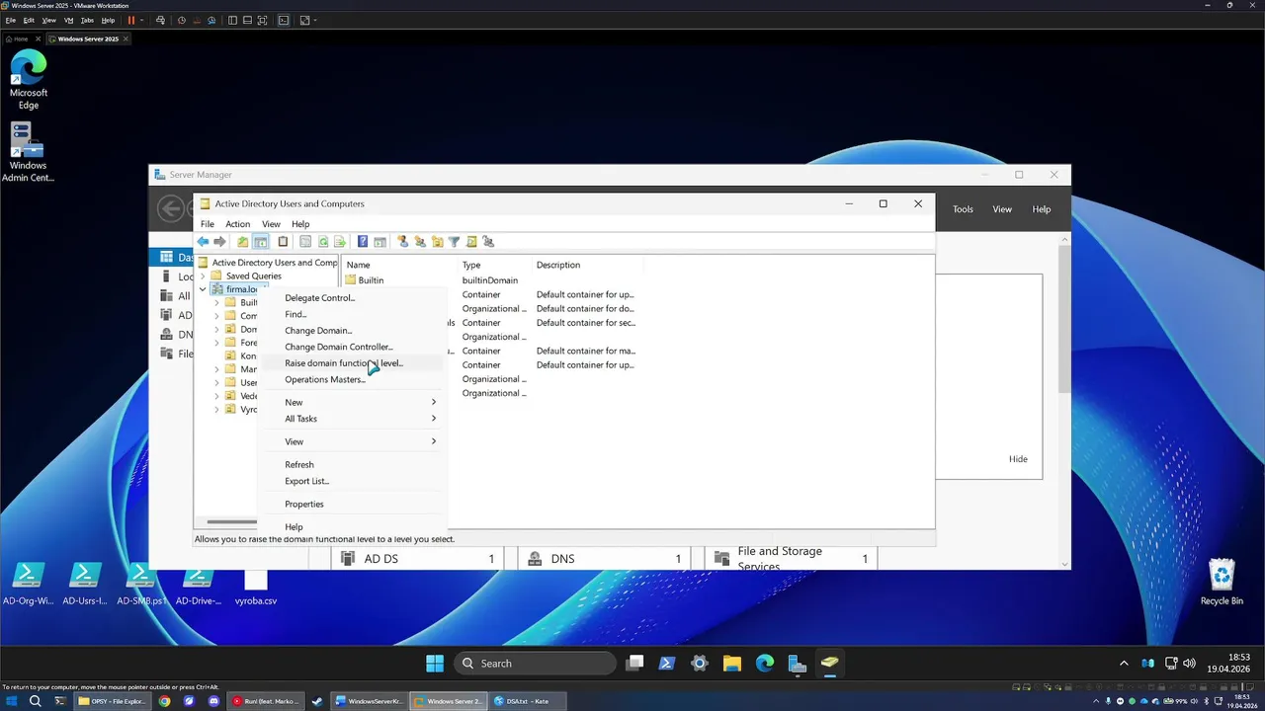Open VMware VM menu
The height and width of the screenshot is (711, 1265).
point(68,20)
